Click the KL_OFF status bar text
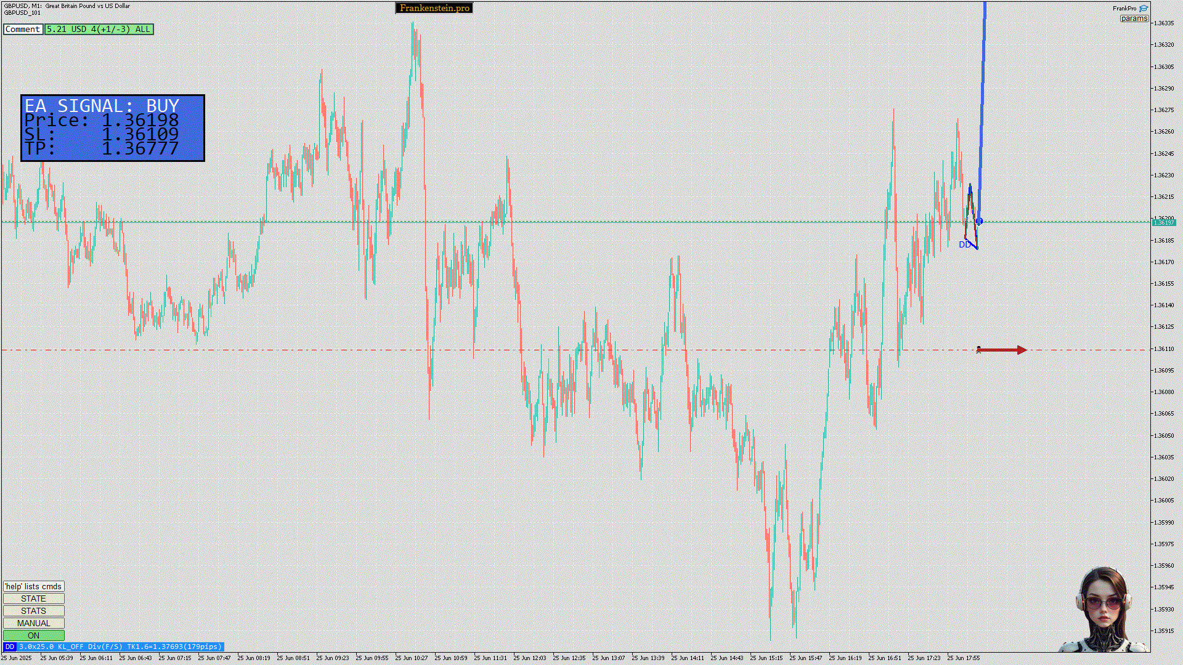Image resolution: width=1183 pixels, height=665 pixels. tap(70, 647)
